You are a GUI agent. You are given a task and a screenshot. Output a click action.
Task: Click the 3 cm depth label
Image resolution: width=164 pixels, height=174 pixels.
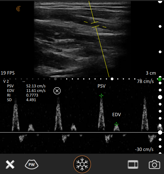tap(151, 73)
